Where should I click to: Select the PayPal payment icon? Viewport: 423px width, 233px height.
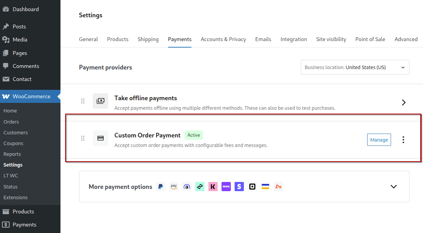160,187
